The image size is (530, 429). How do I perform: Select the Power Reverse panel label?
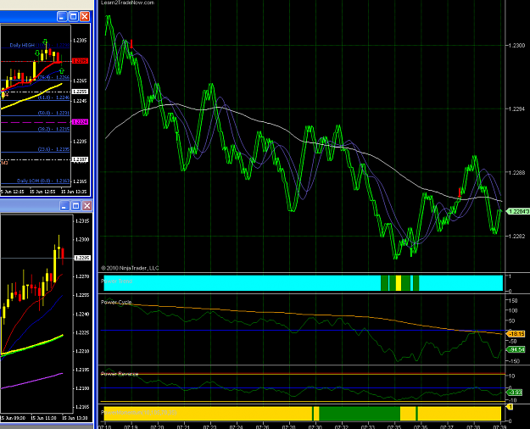point(120,374)
